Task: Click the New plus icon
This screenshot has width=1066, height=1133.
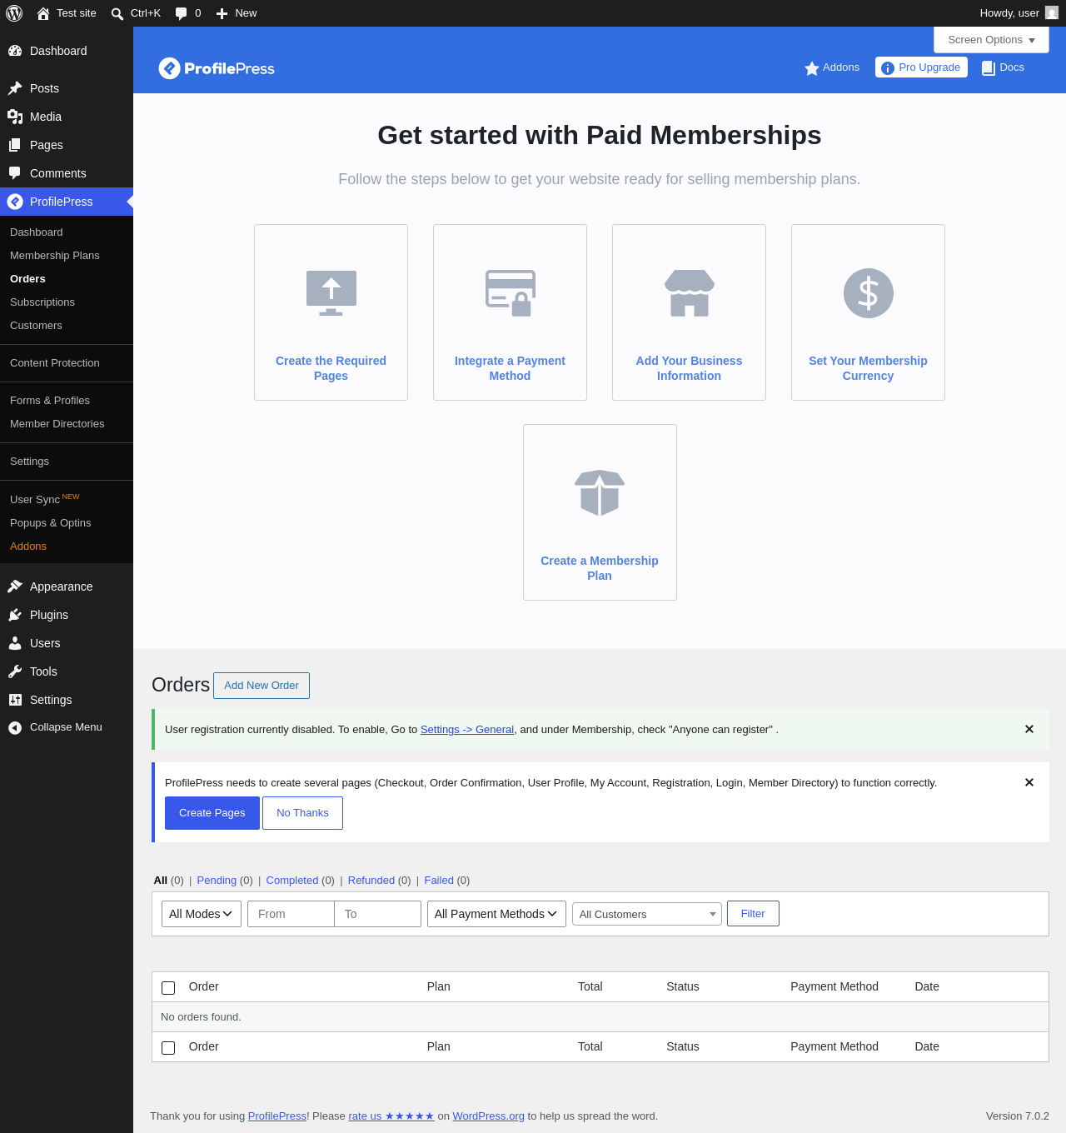Action: pos(222,13)
